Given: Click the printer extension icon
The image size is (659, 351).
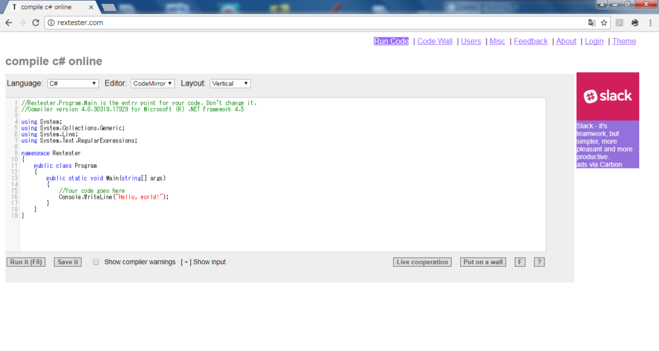Looking at the screenshot, I should point(635,22).
